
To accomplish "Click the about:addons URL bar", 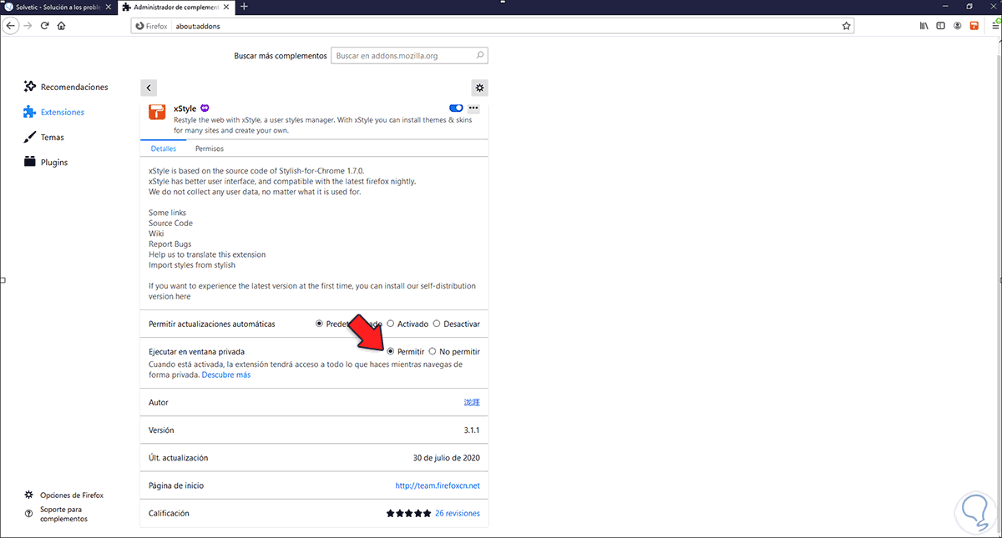I will tap(493, 26).
